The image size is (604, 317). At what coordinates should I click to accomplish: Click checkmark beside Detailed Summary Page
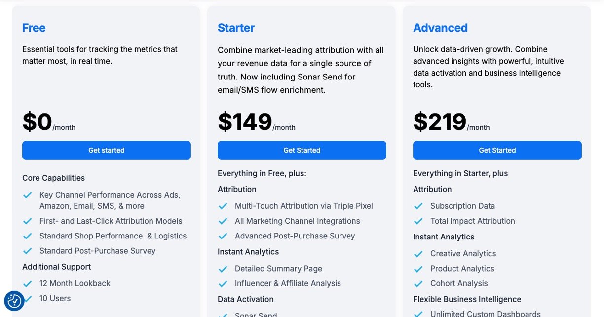click(223, 269)
